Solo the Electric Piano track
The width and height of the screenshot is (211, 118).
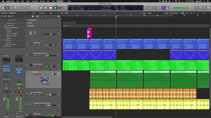(37, 66)
